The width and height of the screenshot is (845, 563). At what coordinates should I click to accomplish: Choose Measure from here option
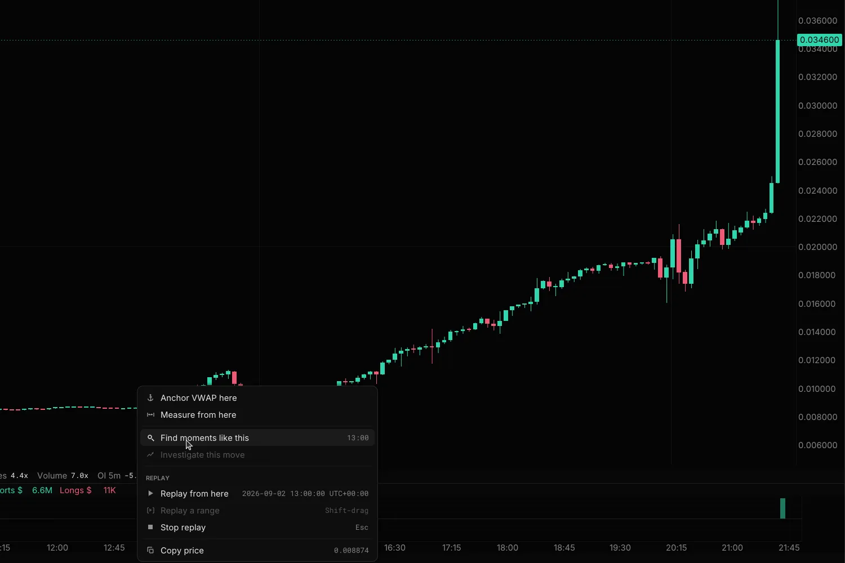(x=257, y=415)
